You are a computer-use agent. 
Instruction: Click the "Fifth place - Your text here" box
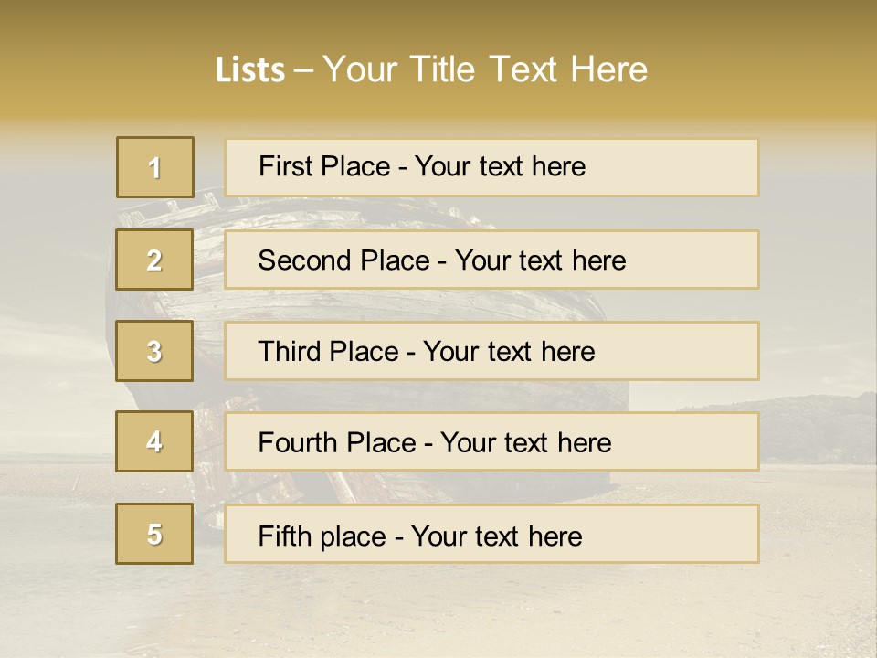pyautogui.click(x=491, y=534)
